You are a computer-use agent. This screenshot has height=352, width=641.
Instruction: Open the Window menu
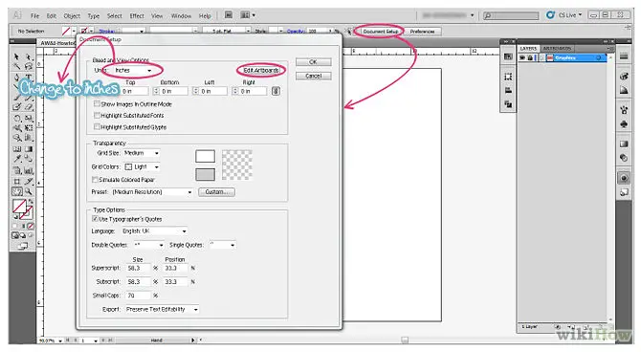click(181, 16)
